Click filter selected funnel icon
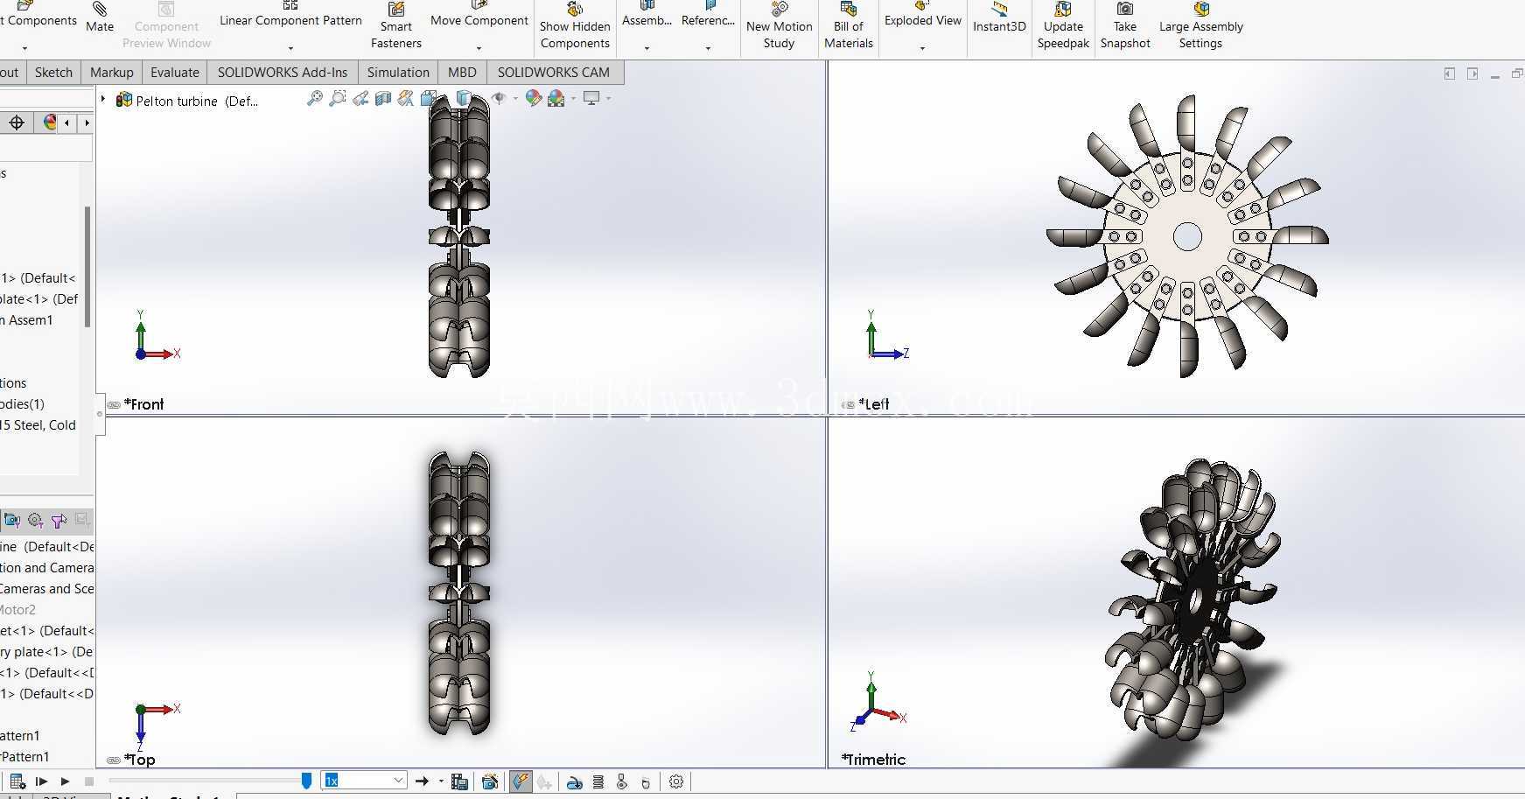The width and height of the screenshot is (1525, 799). point(59,521)
